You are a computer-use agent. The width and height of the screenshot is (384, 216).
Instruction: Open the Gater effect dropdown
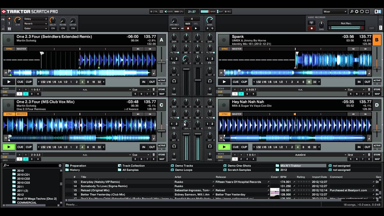pyautogui.click(x=35, y=28)
